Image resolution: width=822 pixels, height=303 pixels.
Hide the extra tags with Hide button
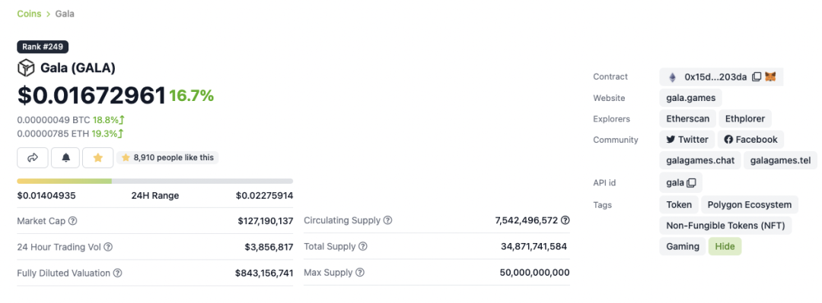tap(725, 247)
